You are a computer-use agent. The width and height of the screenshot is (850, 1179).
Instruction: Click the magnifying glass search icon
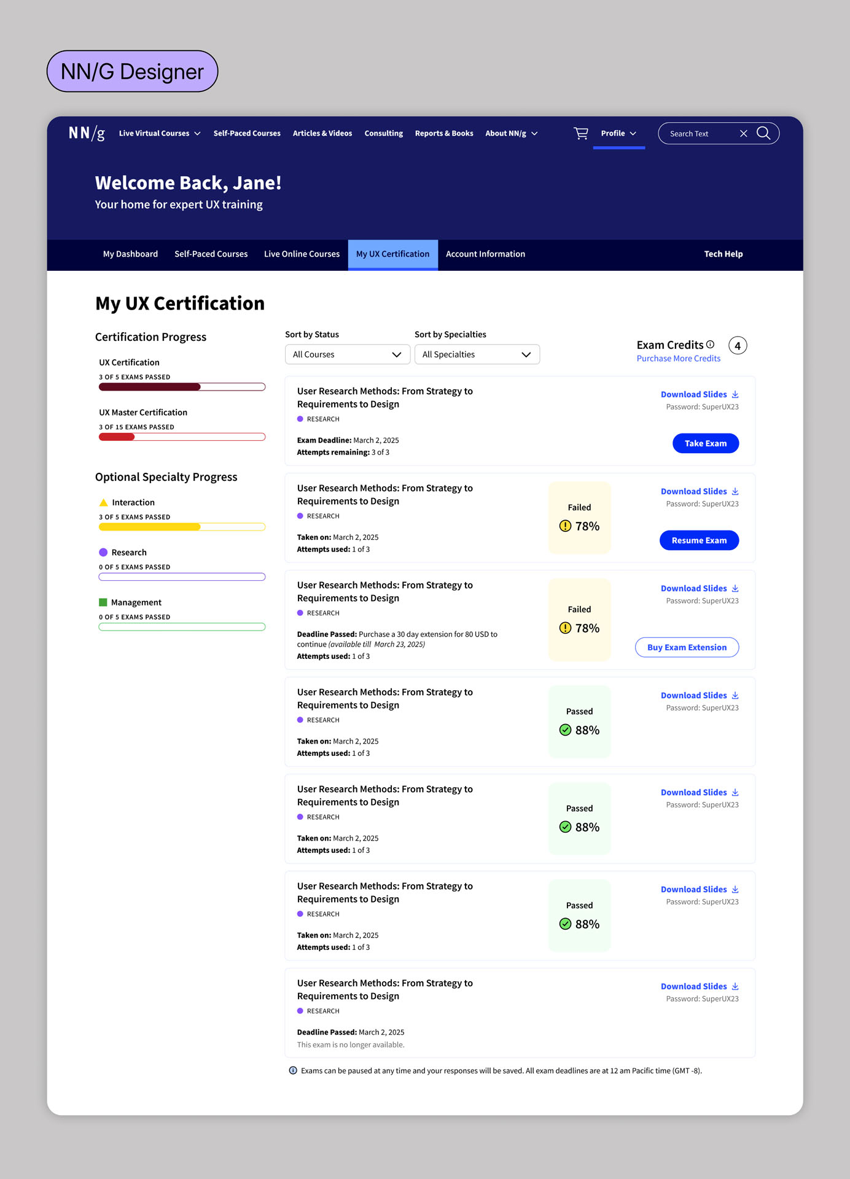click(x=763, y=133)
